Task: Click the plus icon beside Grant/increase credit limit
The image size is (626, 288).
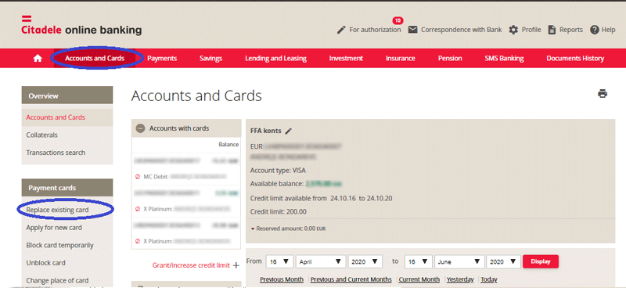Action: 236,265
